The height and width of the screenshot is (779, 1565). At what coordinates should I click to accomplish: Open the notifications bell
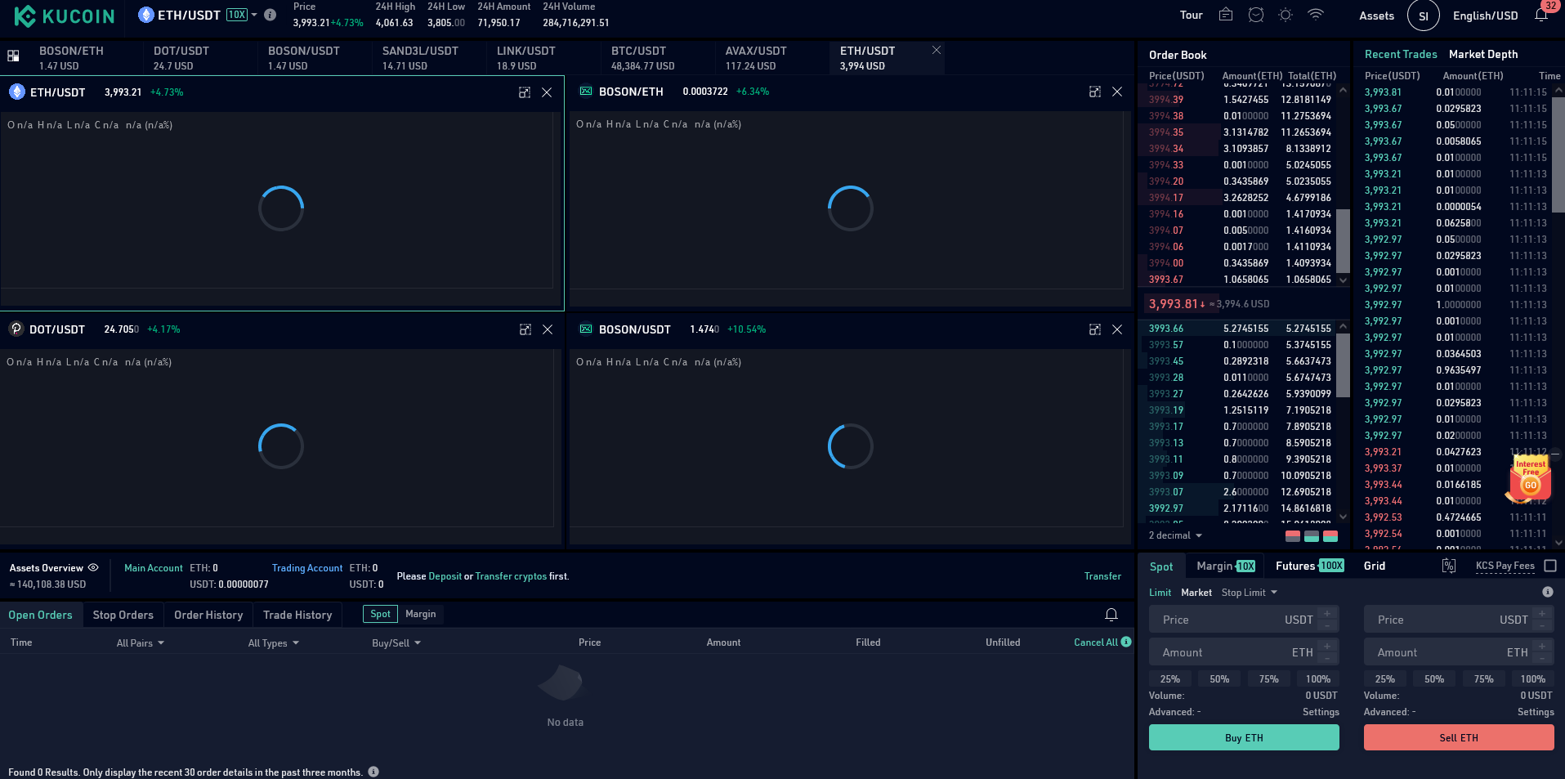[x=1540, y=16]
